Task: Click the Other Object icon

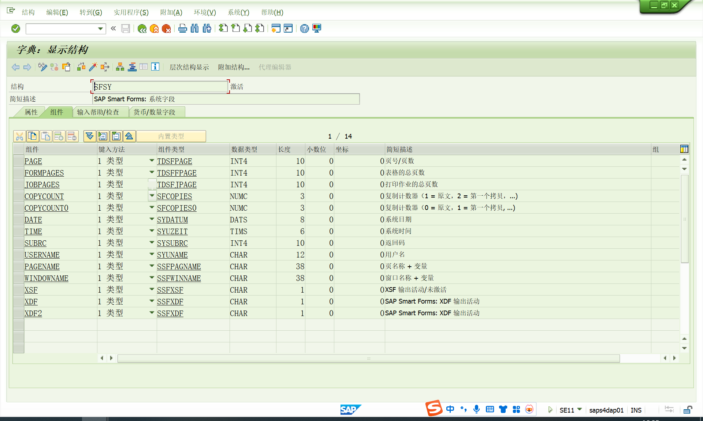Action: [66, 67]
